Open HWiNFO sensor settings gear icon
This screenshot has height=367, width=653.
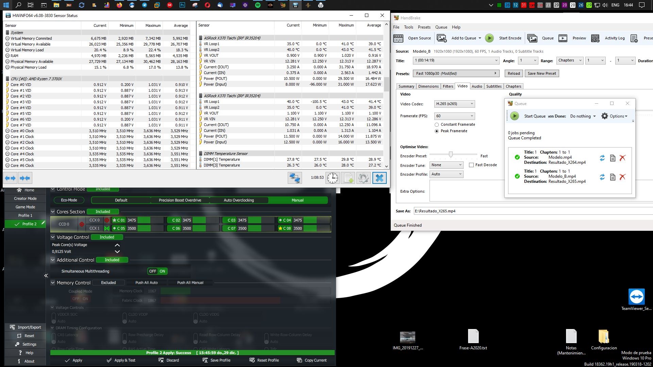pos(363,178)
